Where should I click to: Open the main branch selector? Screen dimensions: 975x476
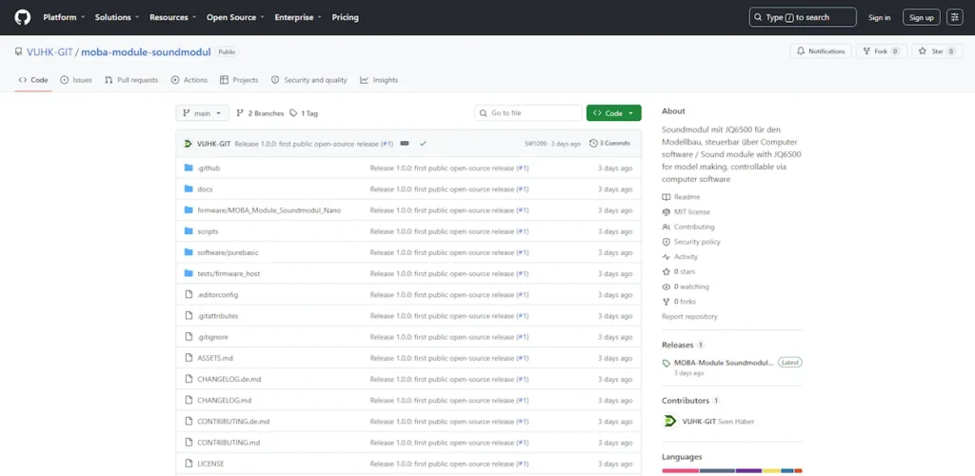point(203,113)
